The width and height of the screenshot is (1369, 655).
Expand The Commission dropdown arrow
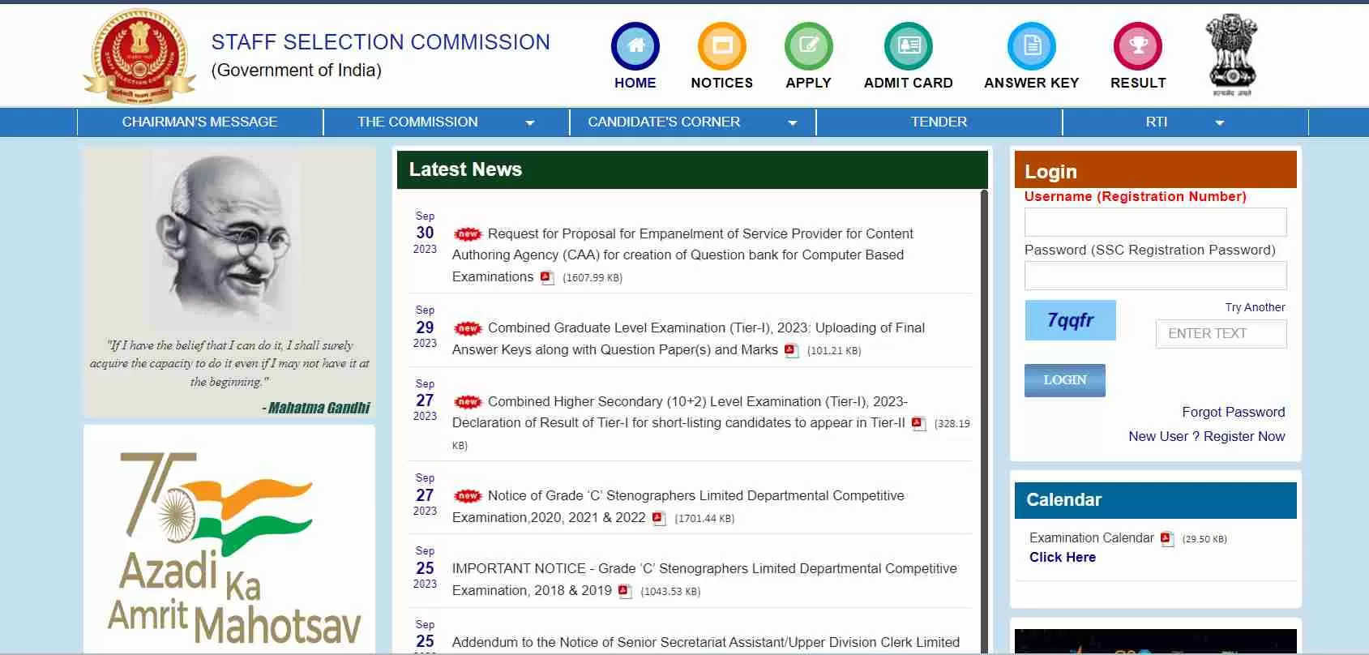[x=530, y=123]
